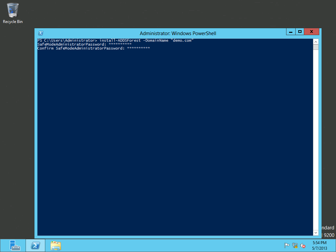Click the Recycle Bin label text
The height and width of the screenshot is (252, 336).
pyautogui.click(x=13, y=22)
